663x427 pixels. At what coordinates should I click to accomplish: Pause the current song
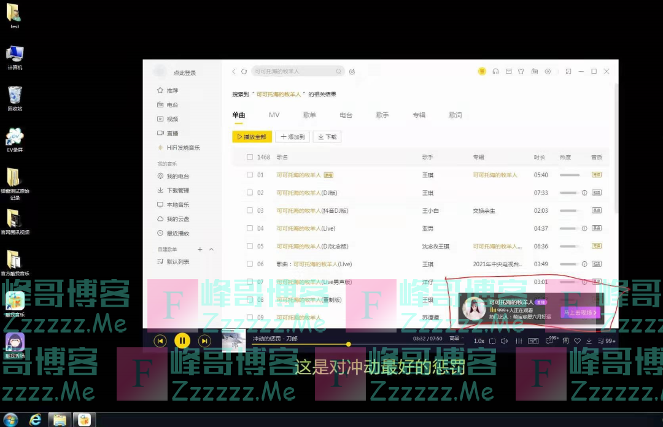click(x=182, y=340)
